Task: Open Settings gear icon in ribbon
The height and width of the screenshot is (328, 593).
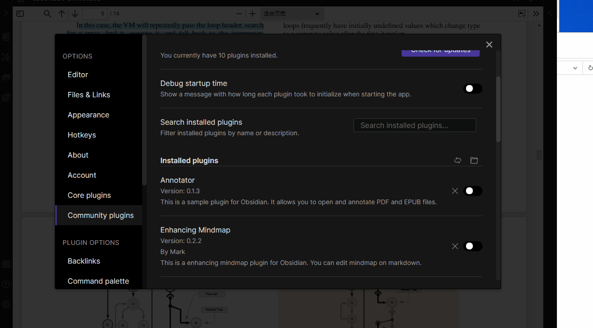Action: tap(5, 304)
